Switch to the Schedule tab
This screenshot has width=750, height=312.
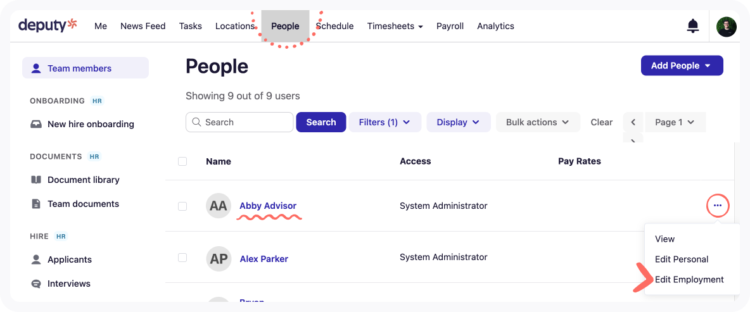tap(334, 26)
